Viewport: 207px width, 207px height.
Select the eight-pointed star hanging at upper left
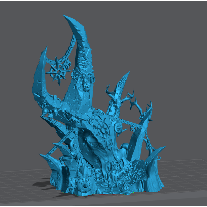(58, 71)
